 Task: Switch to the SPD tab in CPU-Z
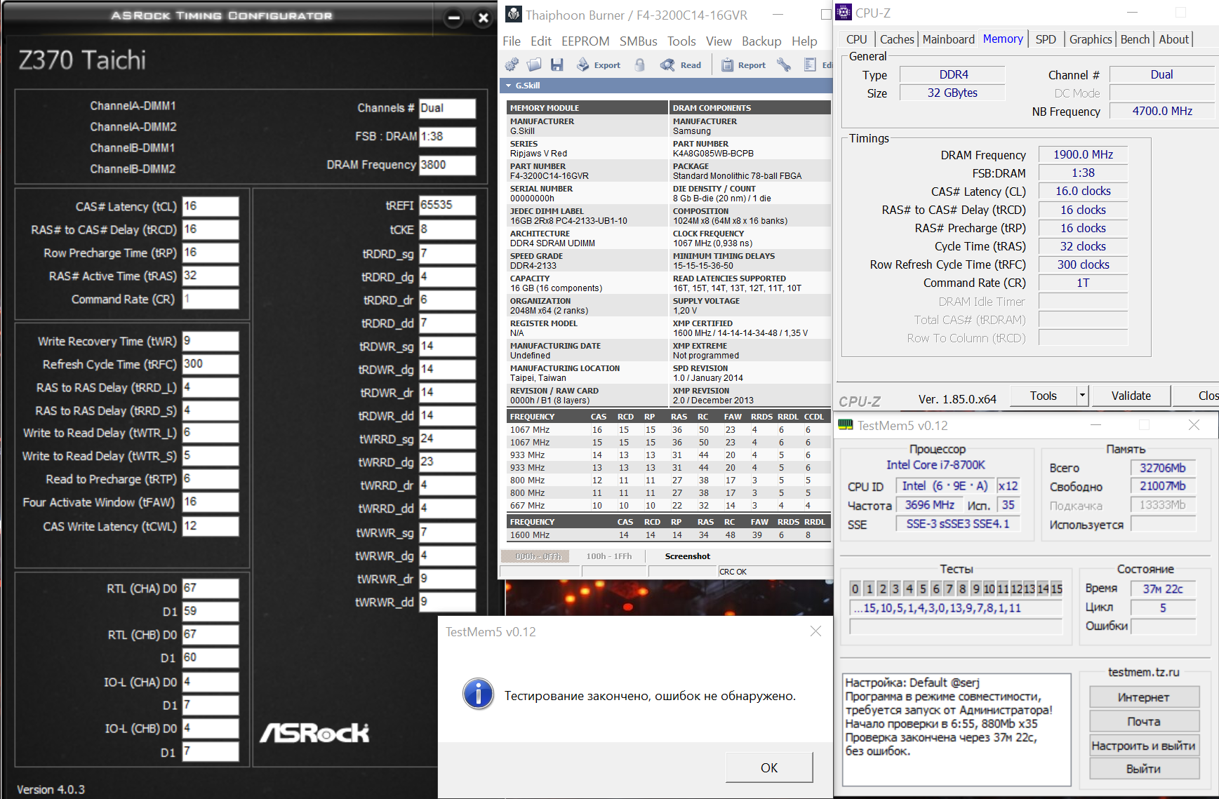(x=1046, y=39)
